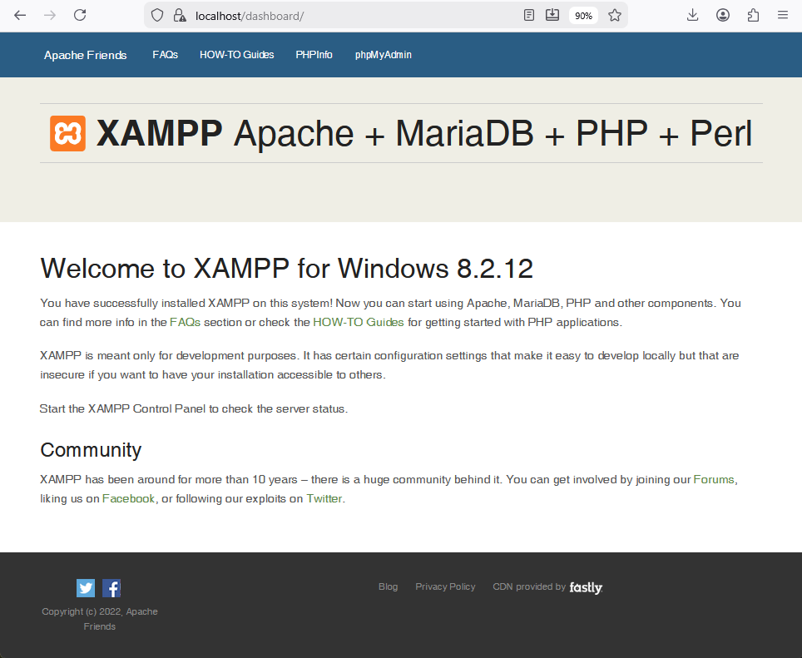The width and height of the screenshot is (802, 658).
Task: Click the Facebook icon in the footer
Action: coord(111,588)
